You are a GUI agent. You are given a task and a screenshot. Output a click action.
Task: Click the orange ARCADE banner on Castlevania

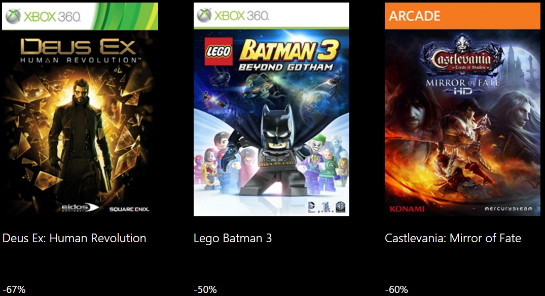coord(463,16)
